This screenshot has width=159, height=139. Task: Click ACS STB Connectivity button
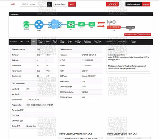pos(145,35)
